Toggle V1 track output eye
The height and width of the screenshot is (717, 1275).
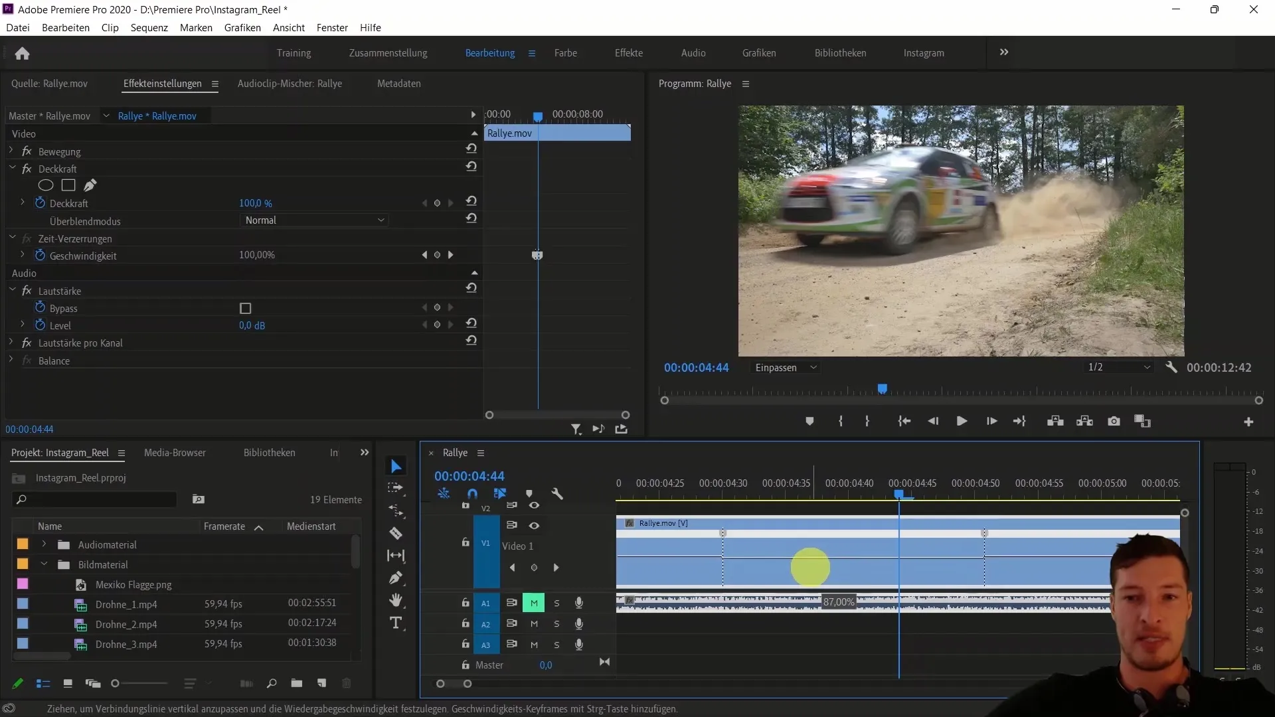(534, 526)
